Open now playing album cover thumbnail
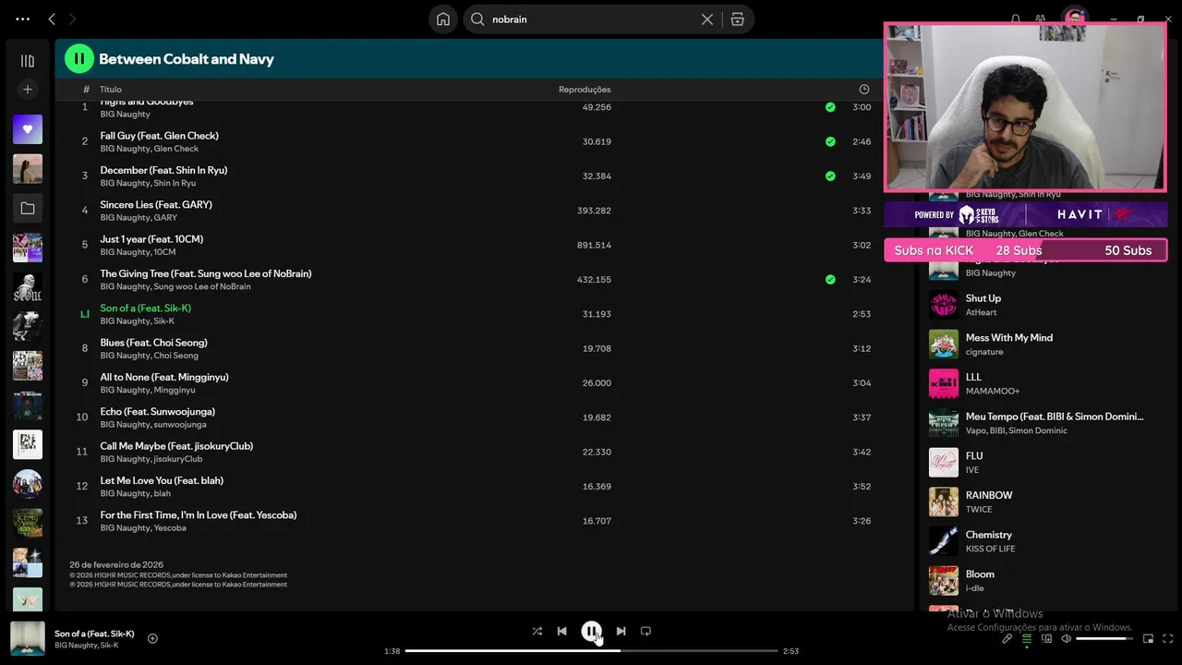 (28, 638)
